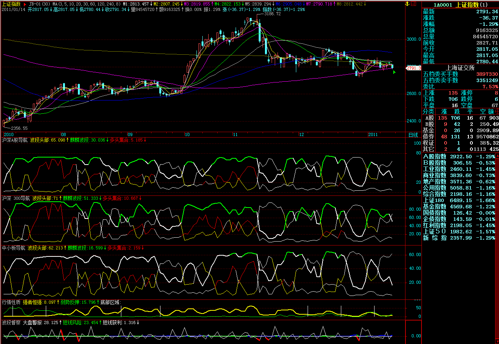This screenshot has width=499, height=344.
Task: Select the yellow M2:2807.245 moving average value
Action: (166, 4)
